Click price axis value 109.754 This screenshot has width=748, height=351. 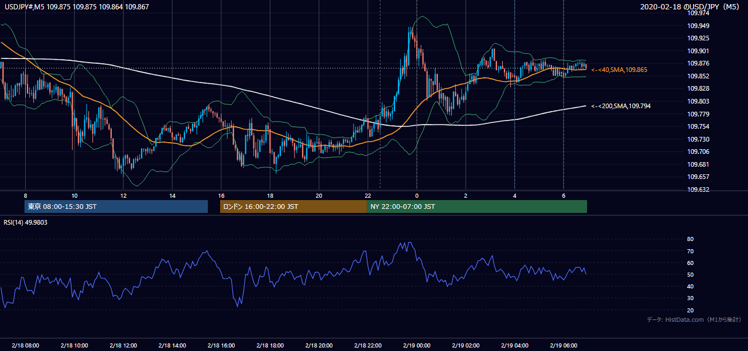click(x=698, y=126)
